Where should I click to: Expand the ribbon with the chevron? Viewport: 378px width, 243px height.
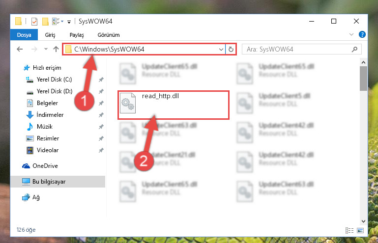(x=351, y=35)
